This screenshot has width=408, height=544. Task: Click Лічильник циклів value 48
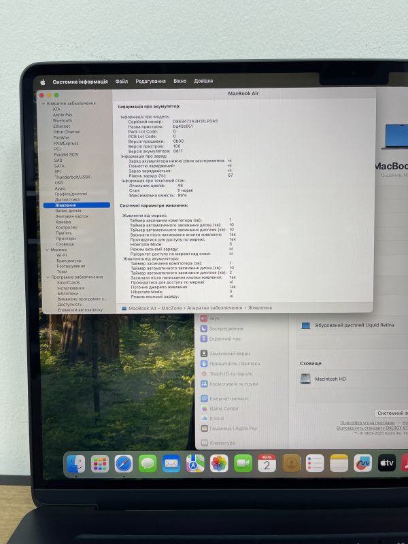click(x=180, y=186)
